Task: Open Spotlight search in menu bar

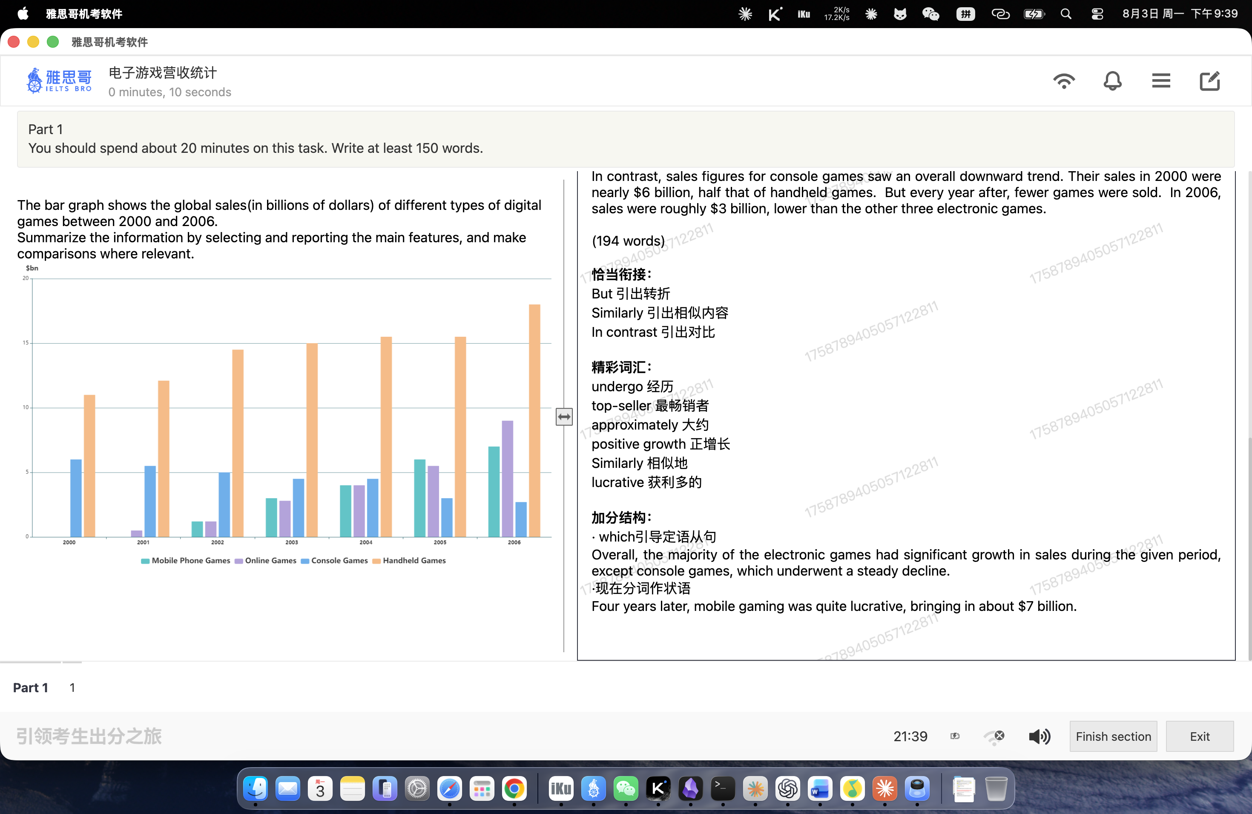Action: coord(1066,14)
